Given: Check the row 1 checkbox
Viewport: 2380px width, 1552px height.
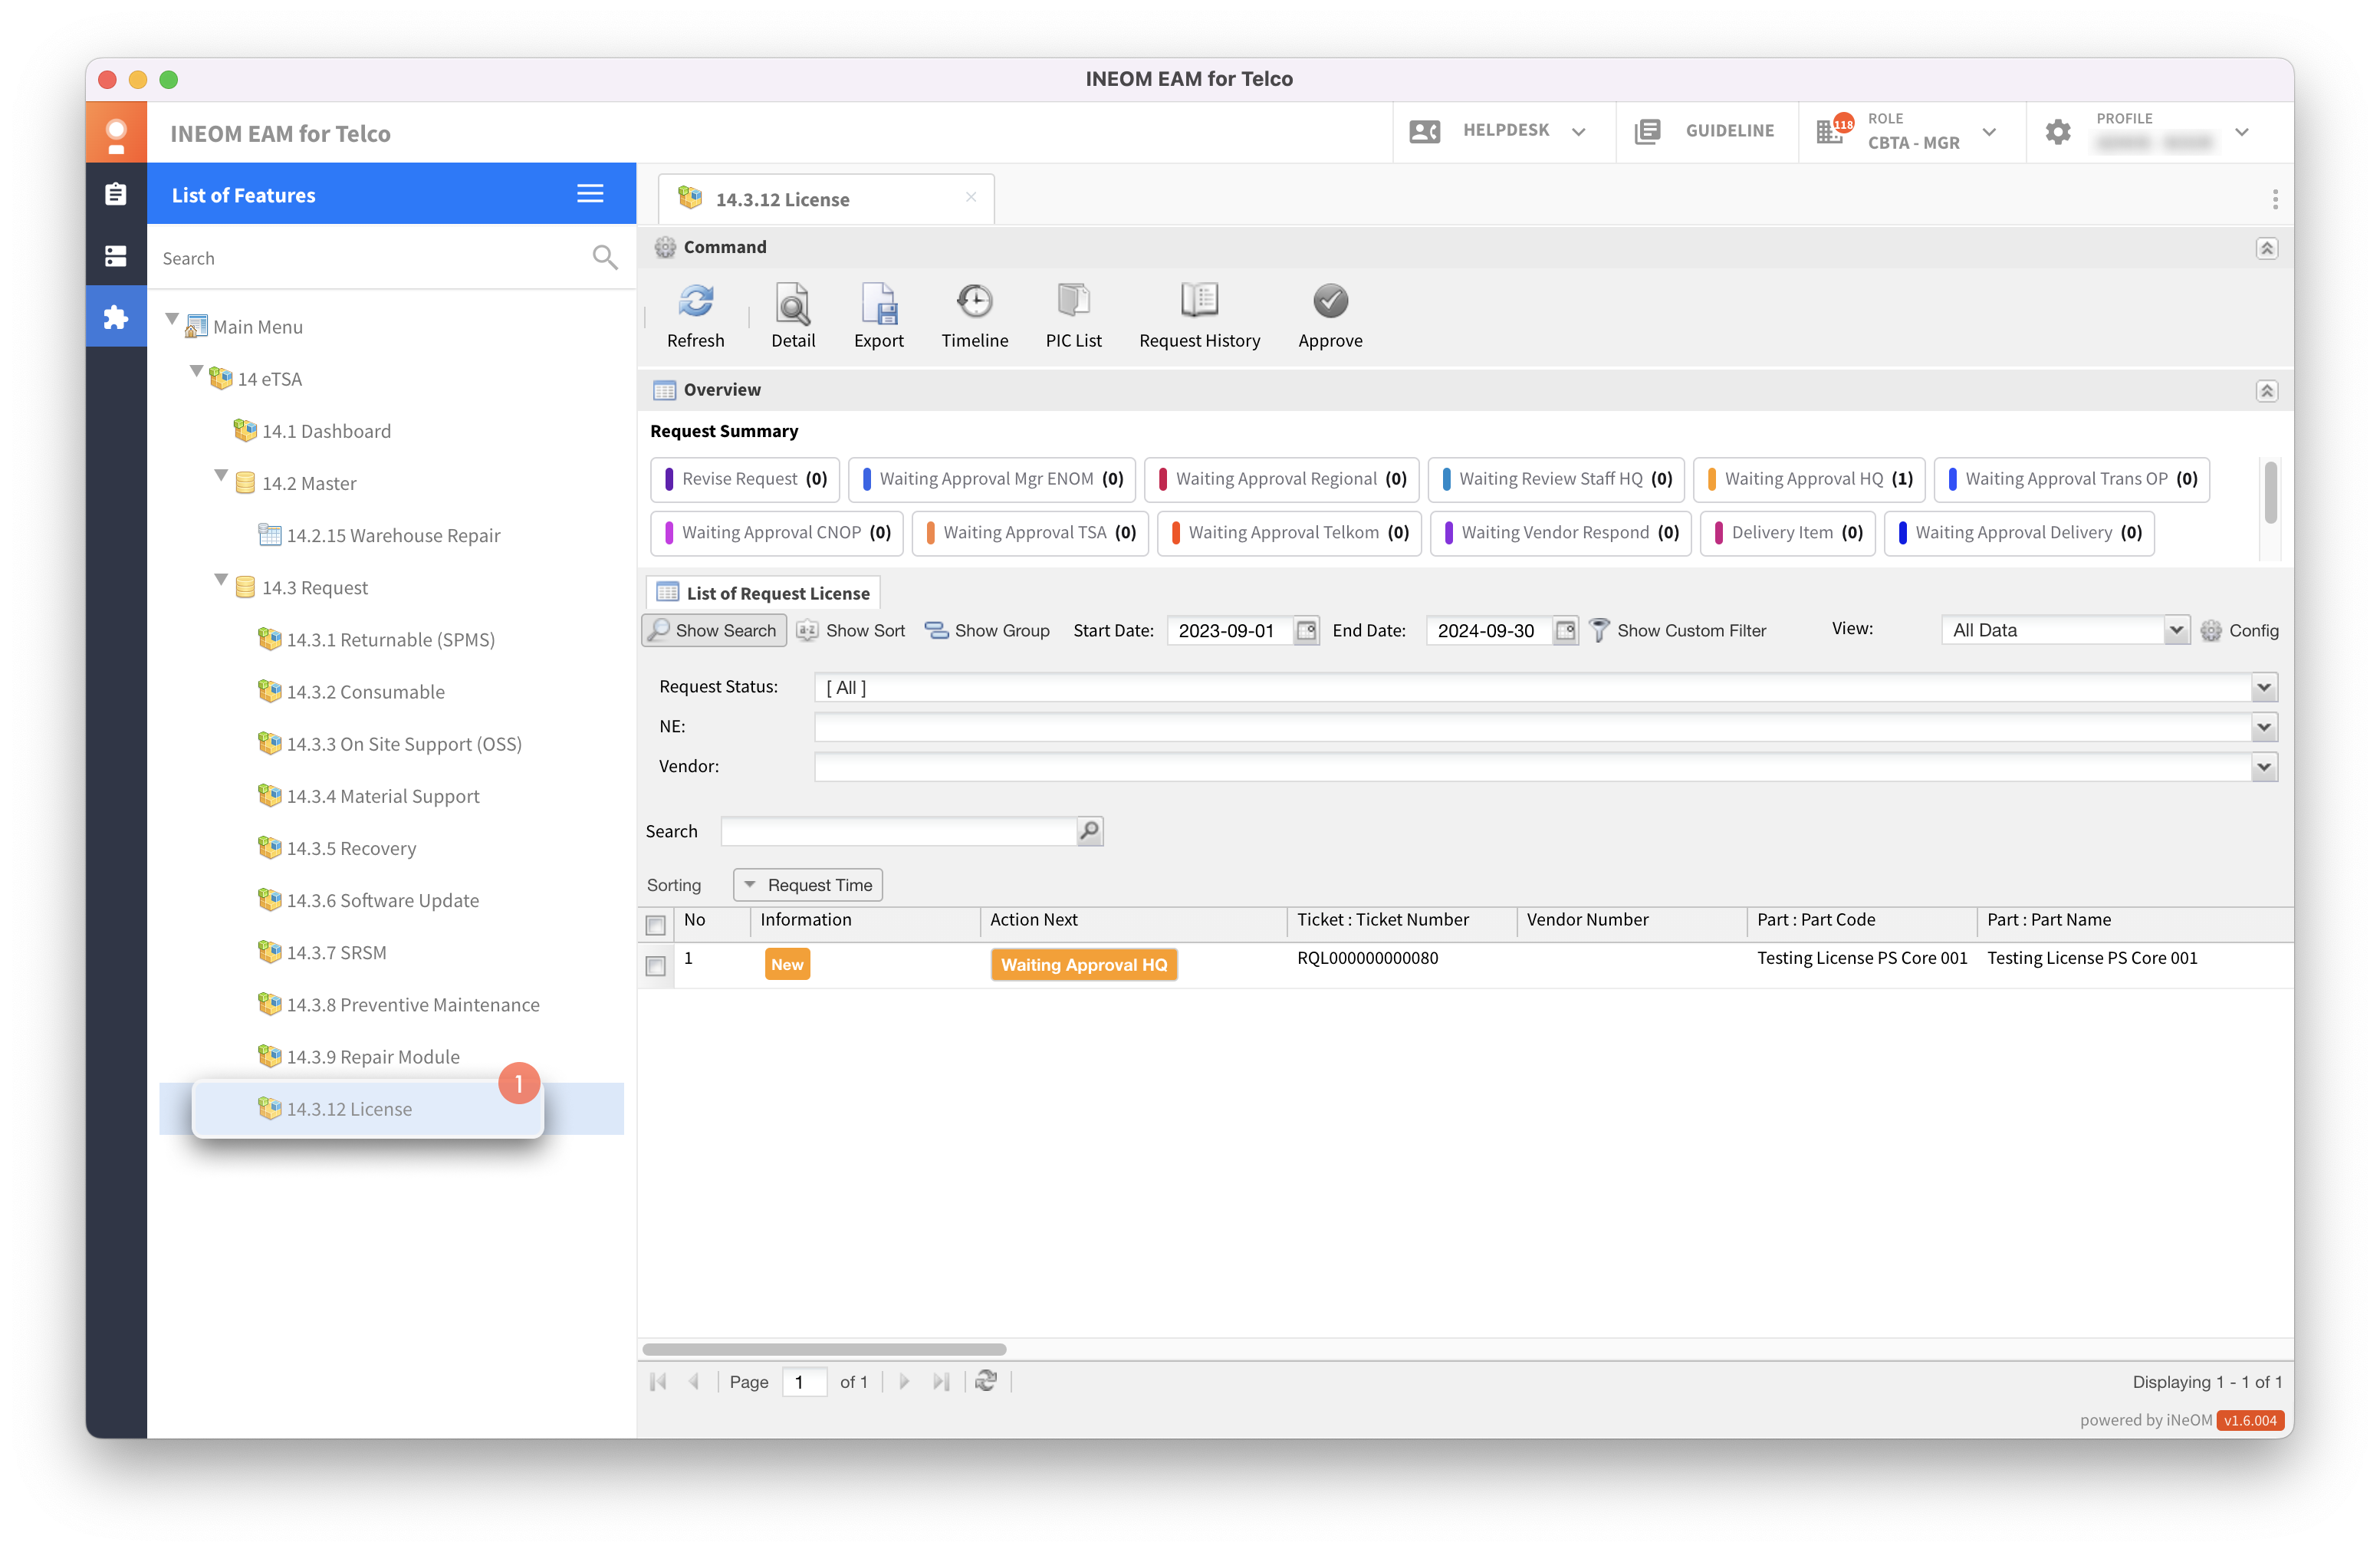Looking at the screenshot, I should [x=656, y=965].
